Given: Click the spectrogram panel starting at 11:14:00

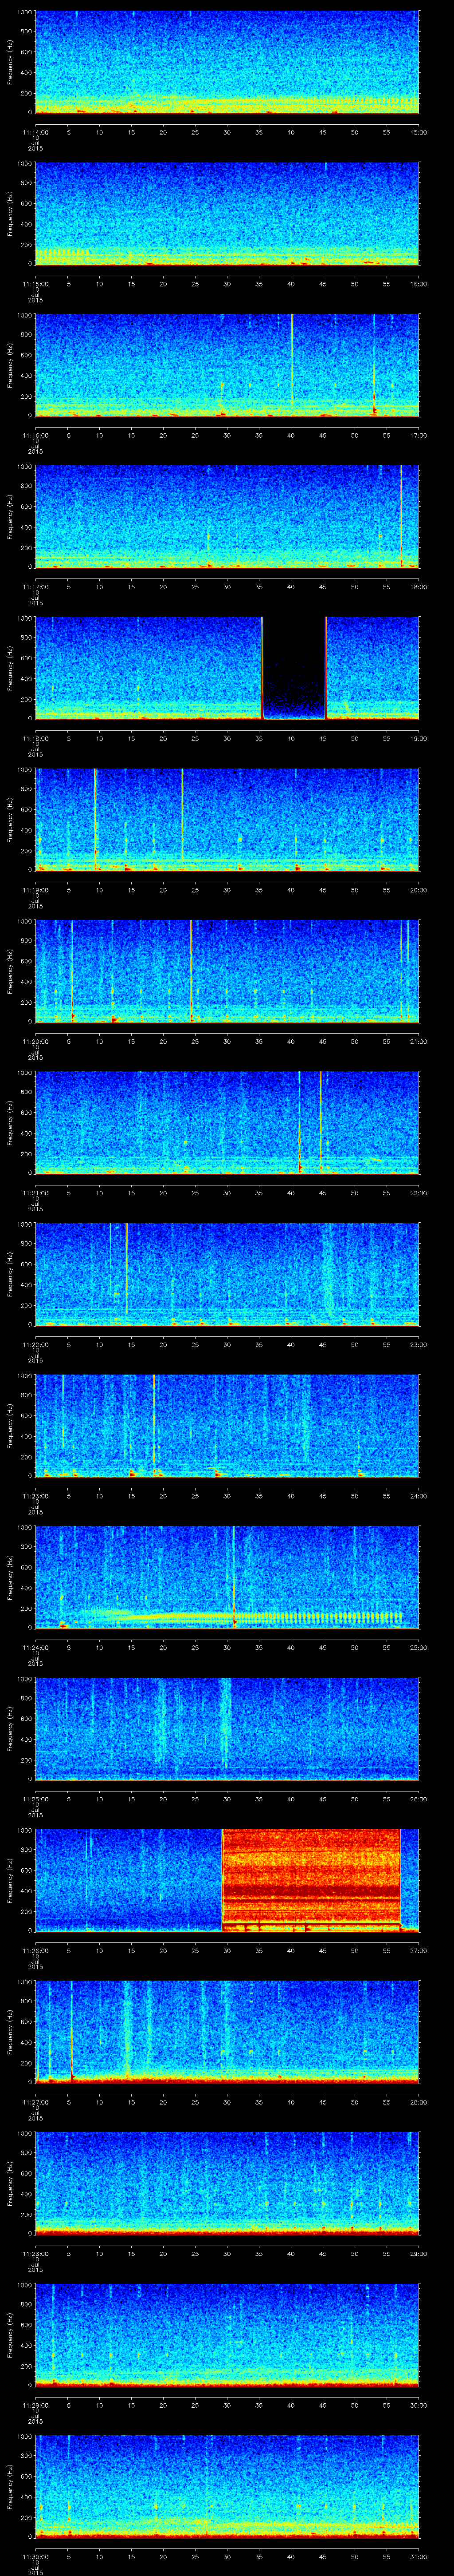Looking at the screenshot, I should 227,62.
